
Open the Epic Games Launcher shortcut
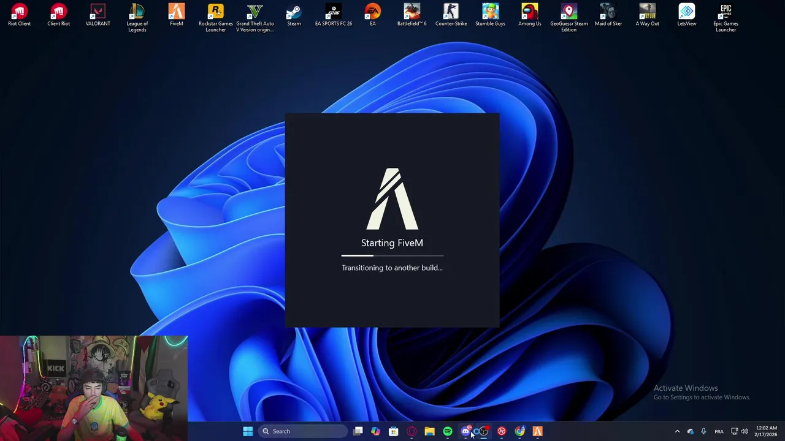726,18
